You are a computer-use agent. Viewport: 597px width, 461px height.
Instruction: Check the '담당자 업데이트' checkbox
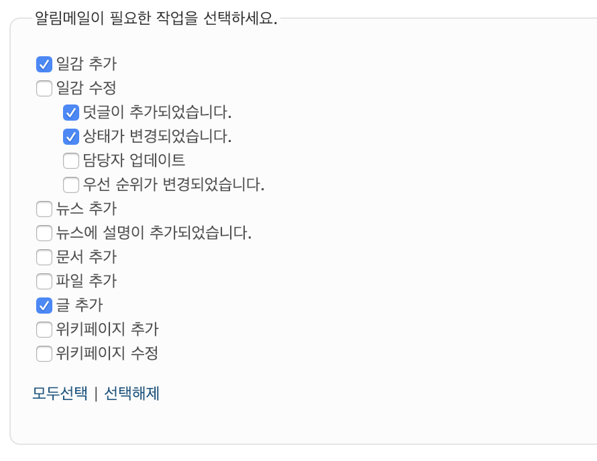[x=71, y=161]
